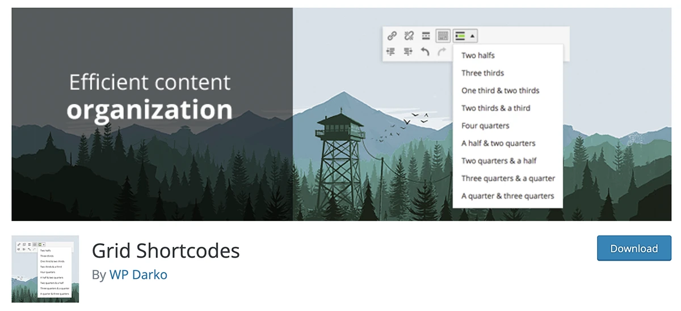Viewport: 681px width, 311px height.
Task: Click the undo arrow icon
Action: point(425,52)
